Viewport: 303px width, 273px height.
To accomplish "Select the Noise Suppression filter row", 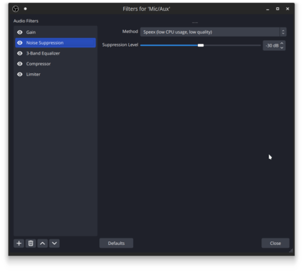I will (55, 42).
